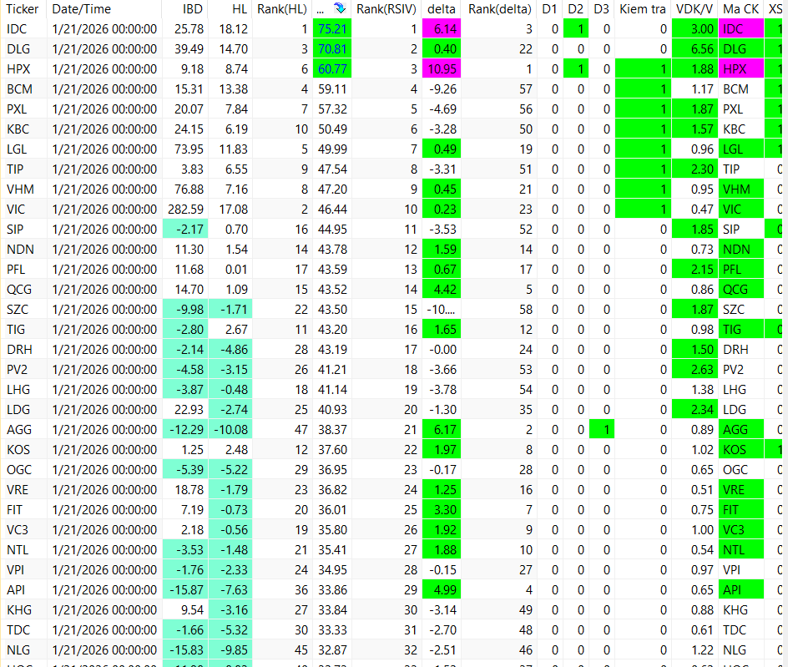Click IBD value 73.95 in LGL row
The image size is (788, 667).
[x=189, y=149]
